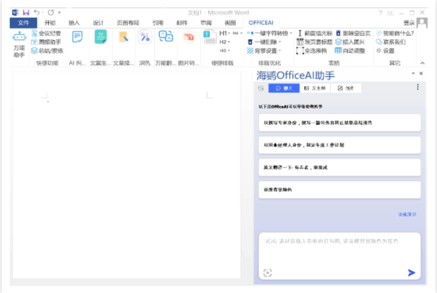Click suggestion about annual work plan
The image size is (437, 293).
tap(339, 145)
